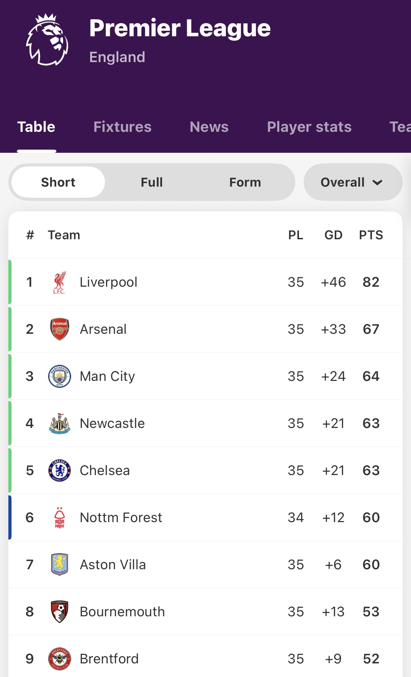
Task: Tap the Chelsea club badge
Action: coord(60,471)
